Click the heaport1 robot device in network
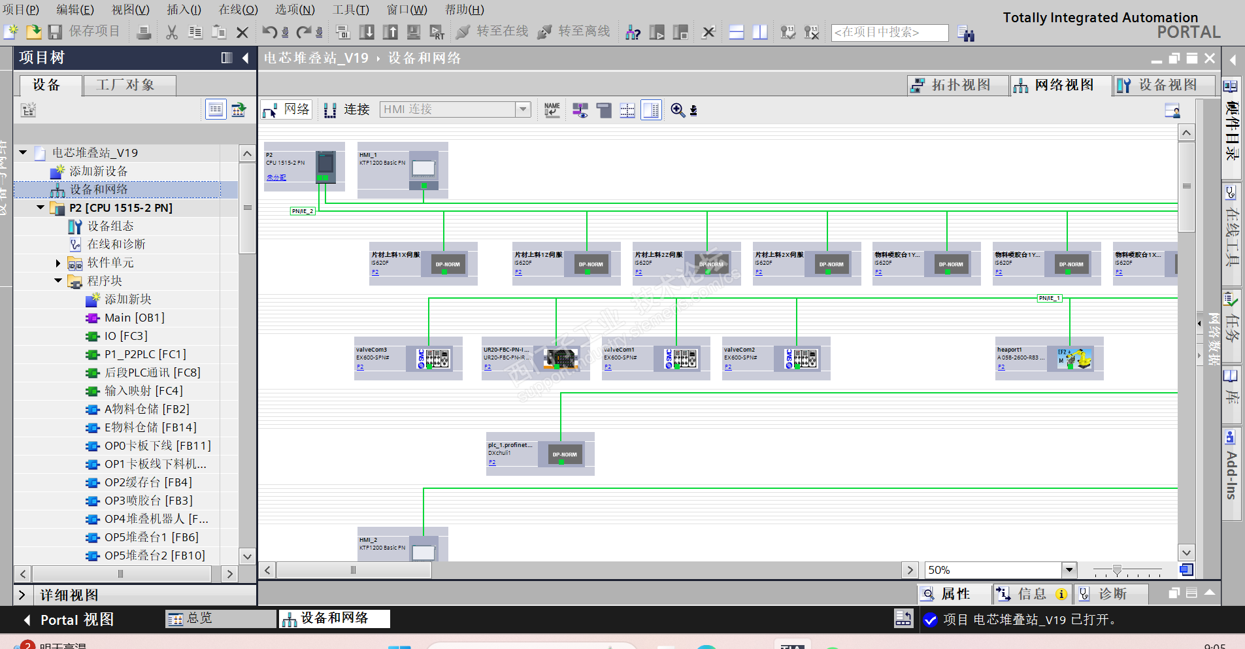 click(x=1049, y=358)
